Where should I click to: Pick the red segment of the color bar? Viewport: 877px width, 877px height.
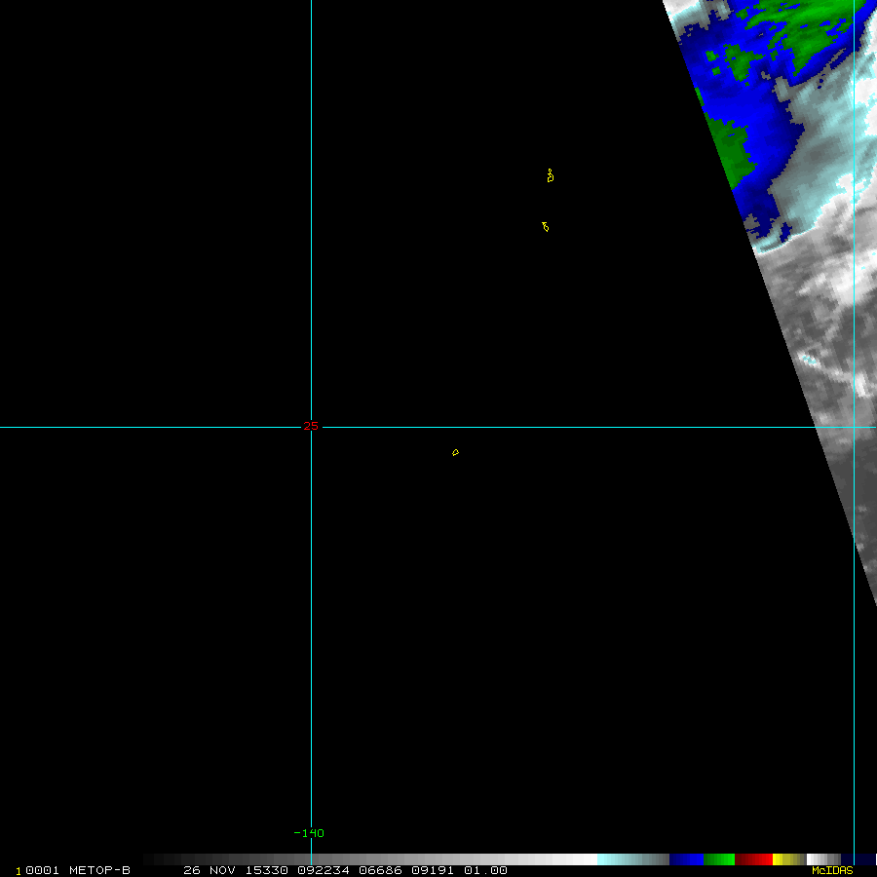pos(753,859)
